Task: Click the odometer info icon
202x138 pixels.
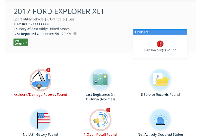Action: tap(75, 34)
